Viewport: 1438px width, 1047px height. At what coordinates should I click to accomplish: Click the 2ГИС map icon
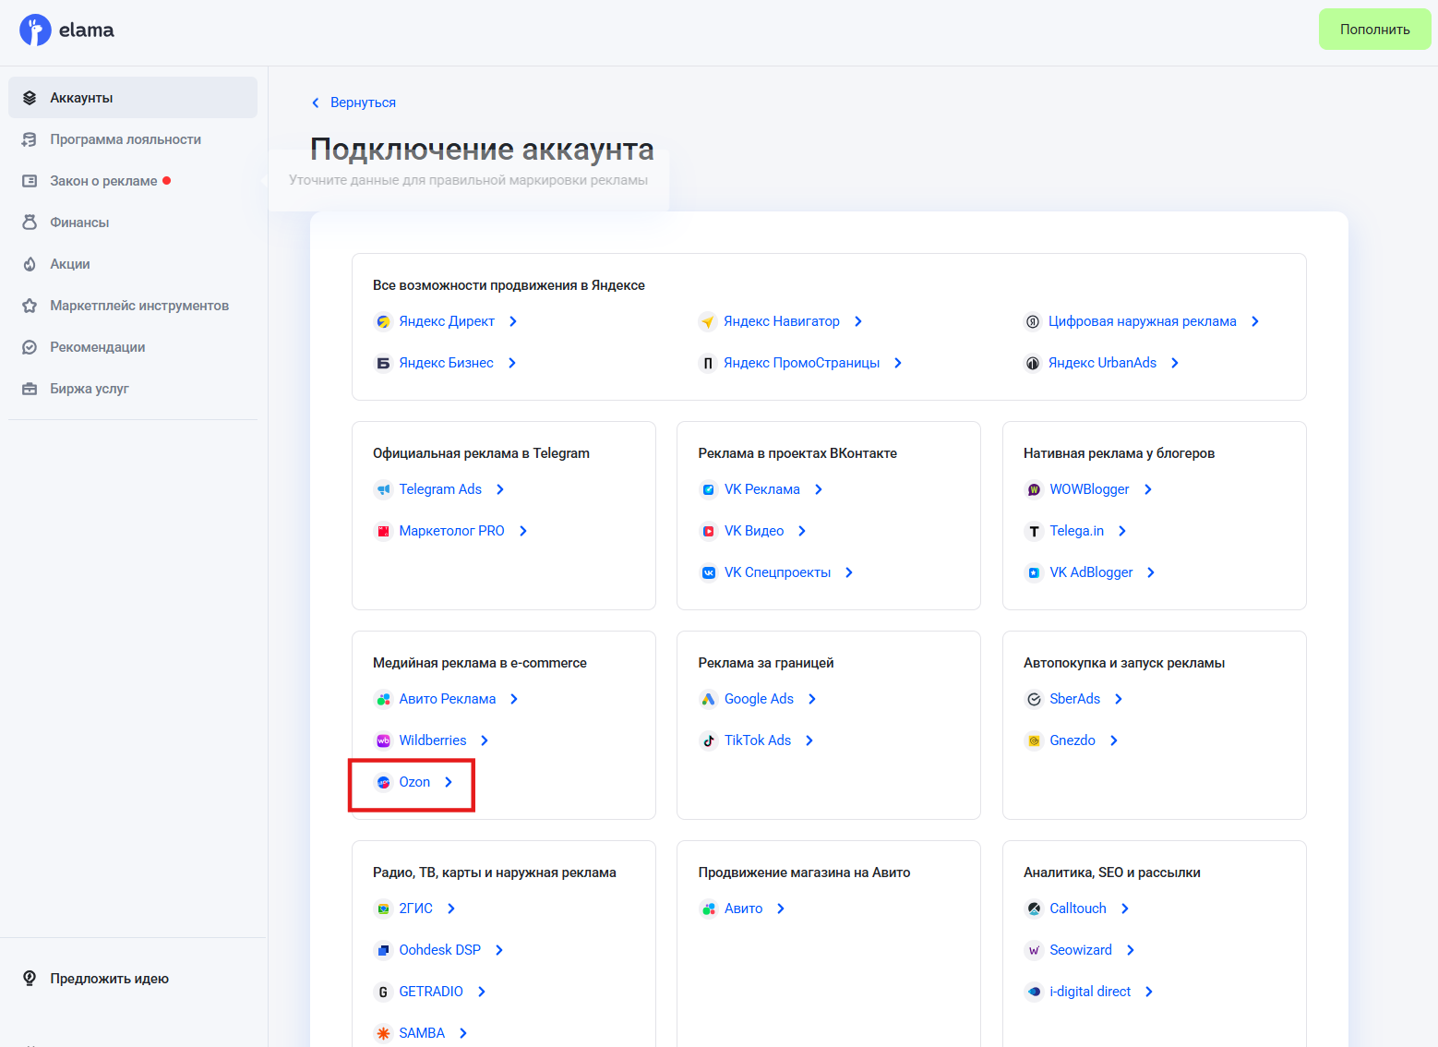(383, 909)
